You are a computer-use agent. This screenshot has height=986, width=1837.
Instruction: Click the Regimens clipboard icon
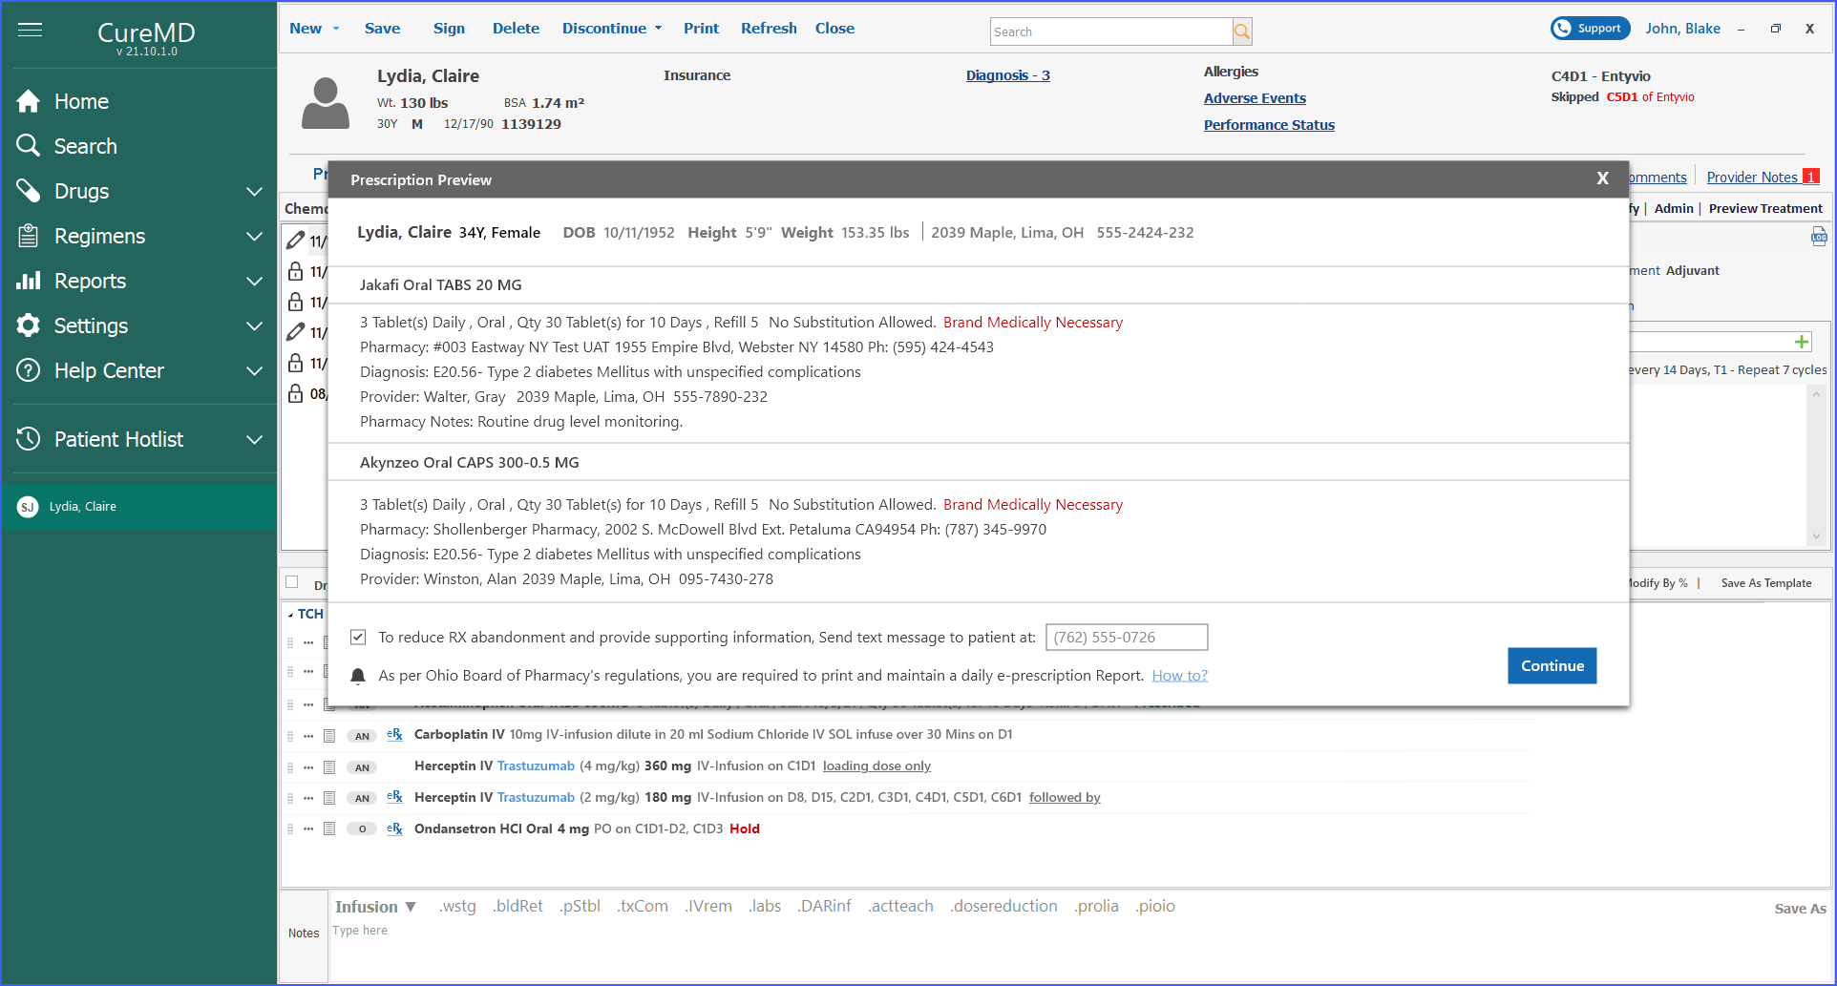pyautogui.click(x=29, y=236)
